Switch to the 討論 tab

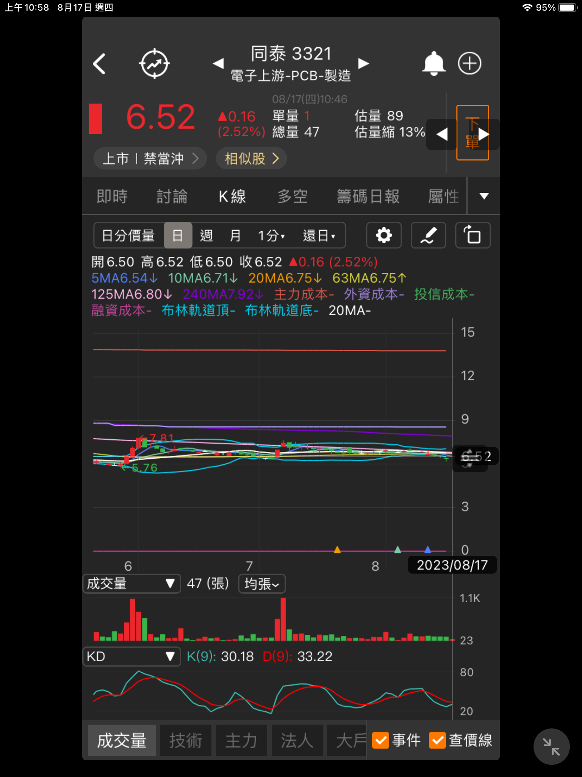(172, 197)
